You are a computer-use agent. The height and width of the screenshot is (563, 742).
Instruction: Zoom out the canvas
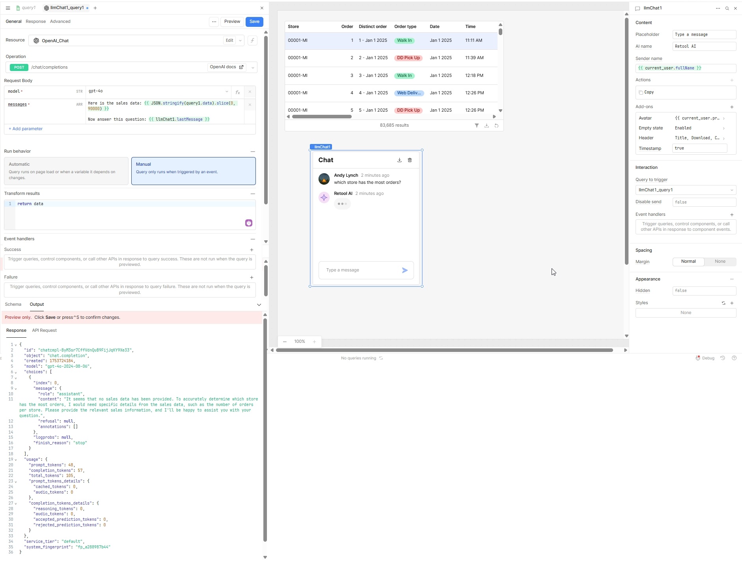285,342
